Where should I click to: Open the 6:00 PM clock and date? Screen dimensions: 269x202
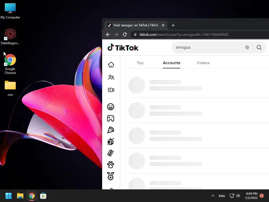(x=251, y=196)
